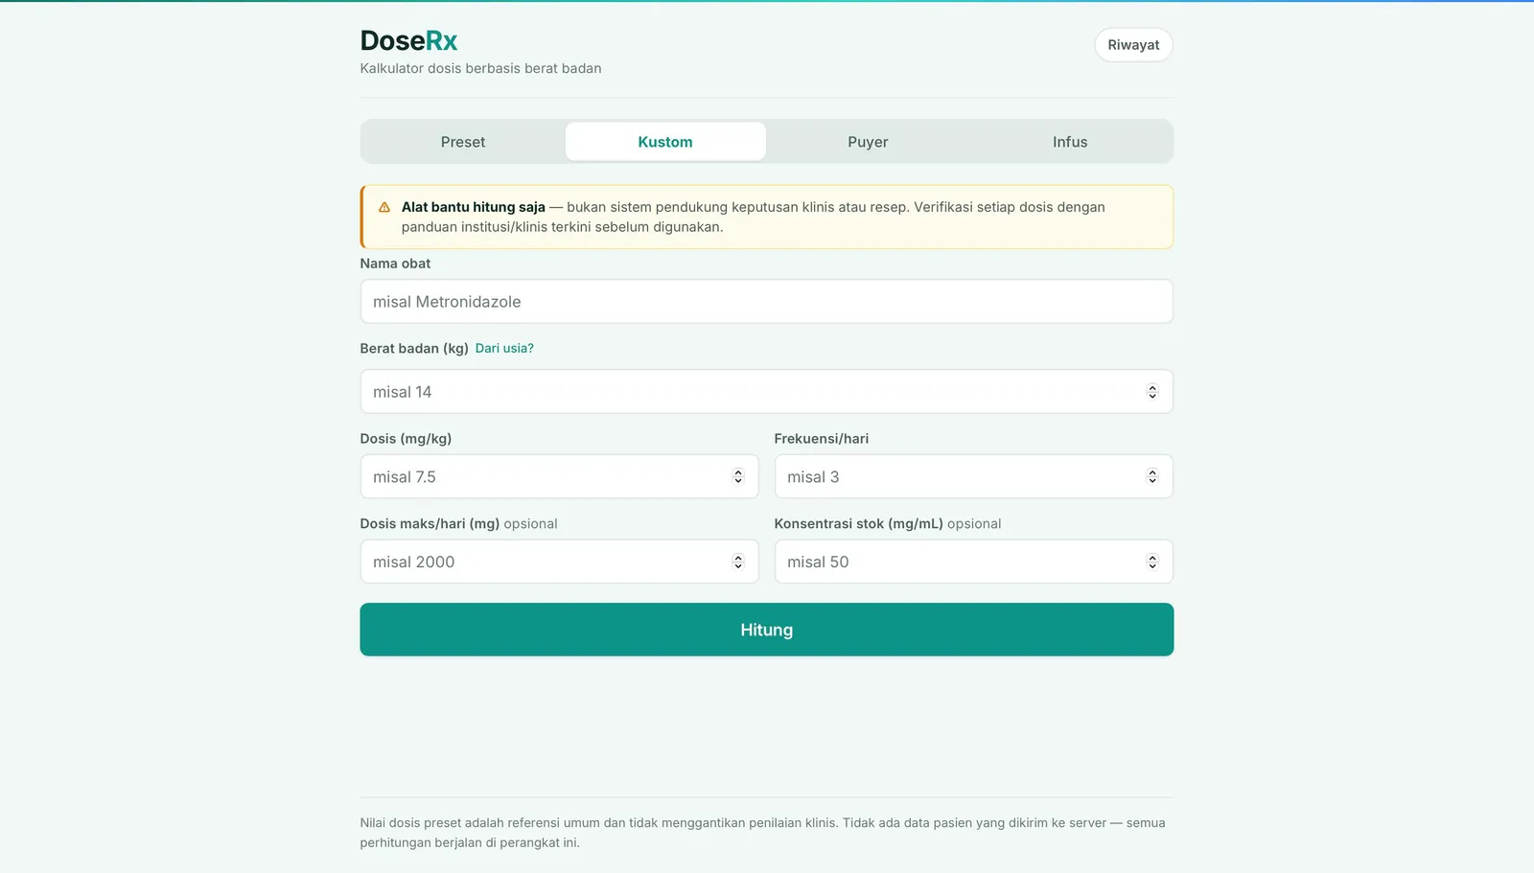Image resolution: width=1534 pixels, height=873 pixels.
Task: Click the Hitung calculate button
Action: click(767, 630)
